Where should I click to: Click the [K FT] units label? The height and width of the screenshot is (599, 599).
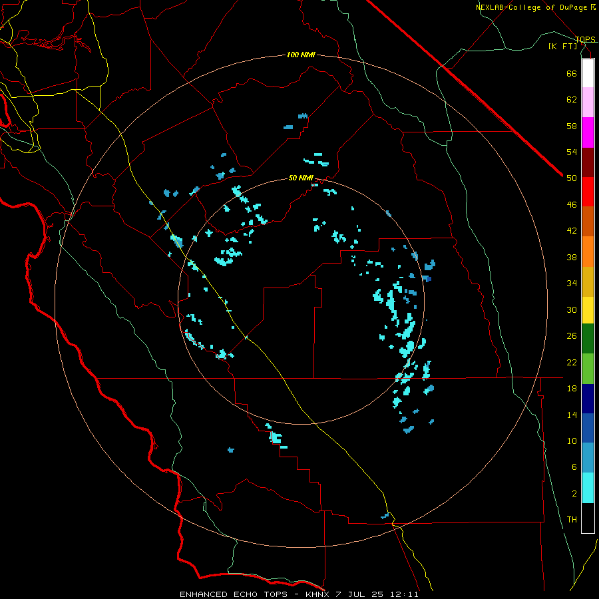click(562, 46)
